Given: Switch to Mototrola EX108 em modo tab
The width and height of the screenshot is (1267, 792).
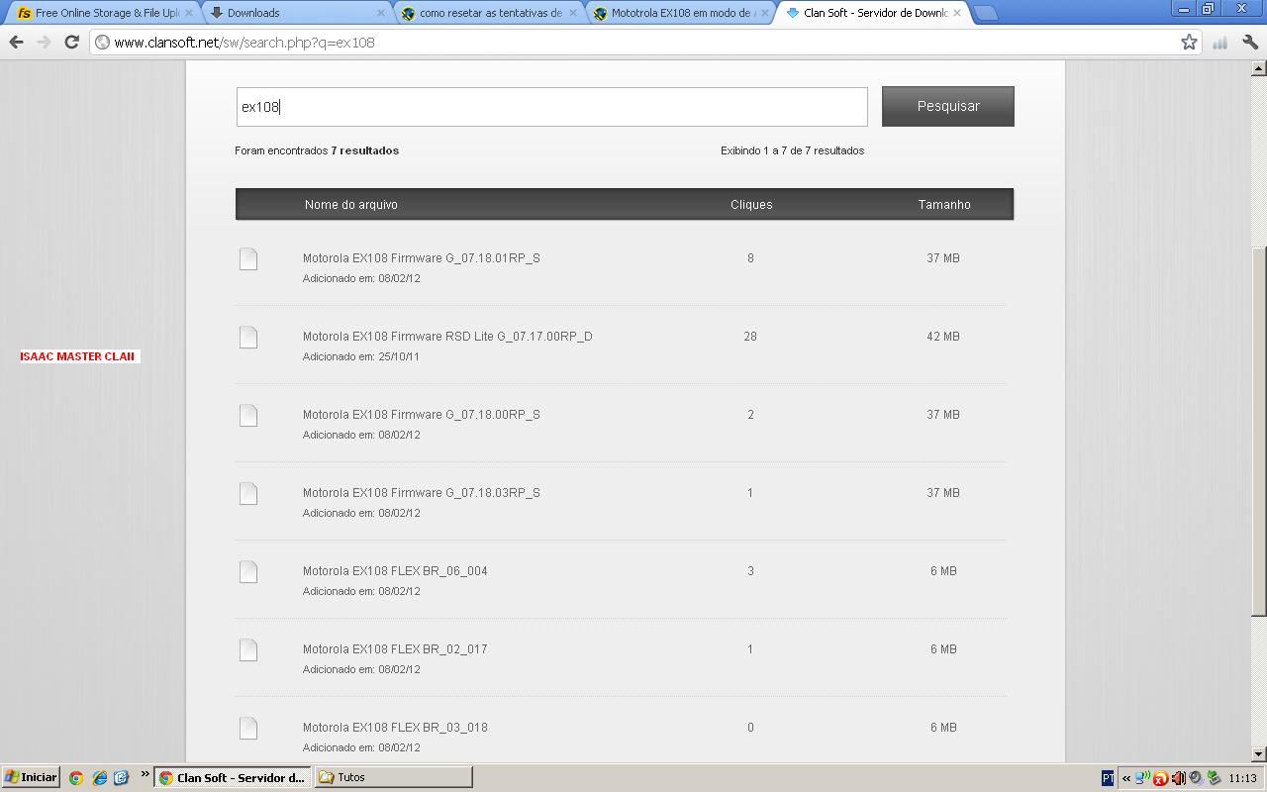Looking at the screenshot, I should pyautogui.click(x=681, y=13).
